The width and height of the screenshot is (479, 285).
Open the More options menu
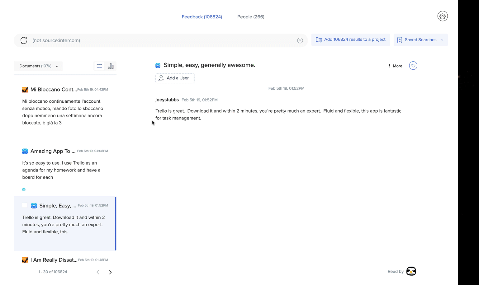tap(395, 66)
